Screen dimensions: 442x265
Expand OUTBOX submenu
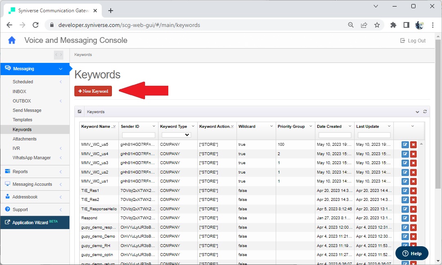(60, 101)
